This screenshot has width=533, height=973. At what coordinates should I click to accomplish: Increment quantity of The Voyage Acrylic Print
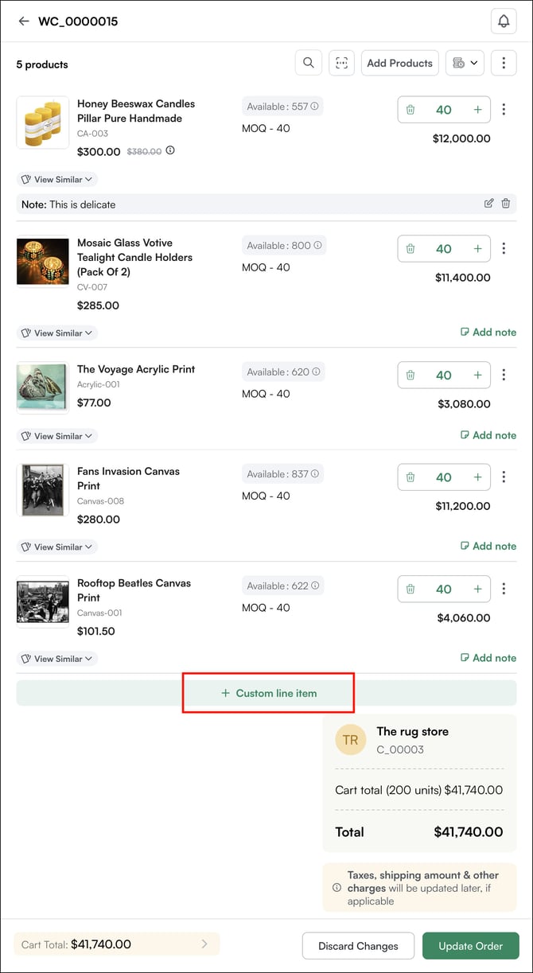477,375
